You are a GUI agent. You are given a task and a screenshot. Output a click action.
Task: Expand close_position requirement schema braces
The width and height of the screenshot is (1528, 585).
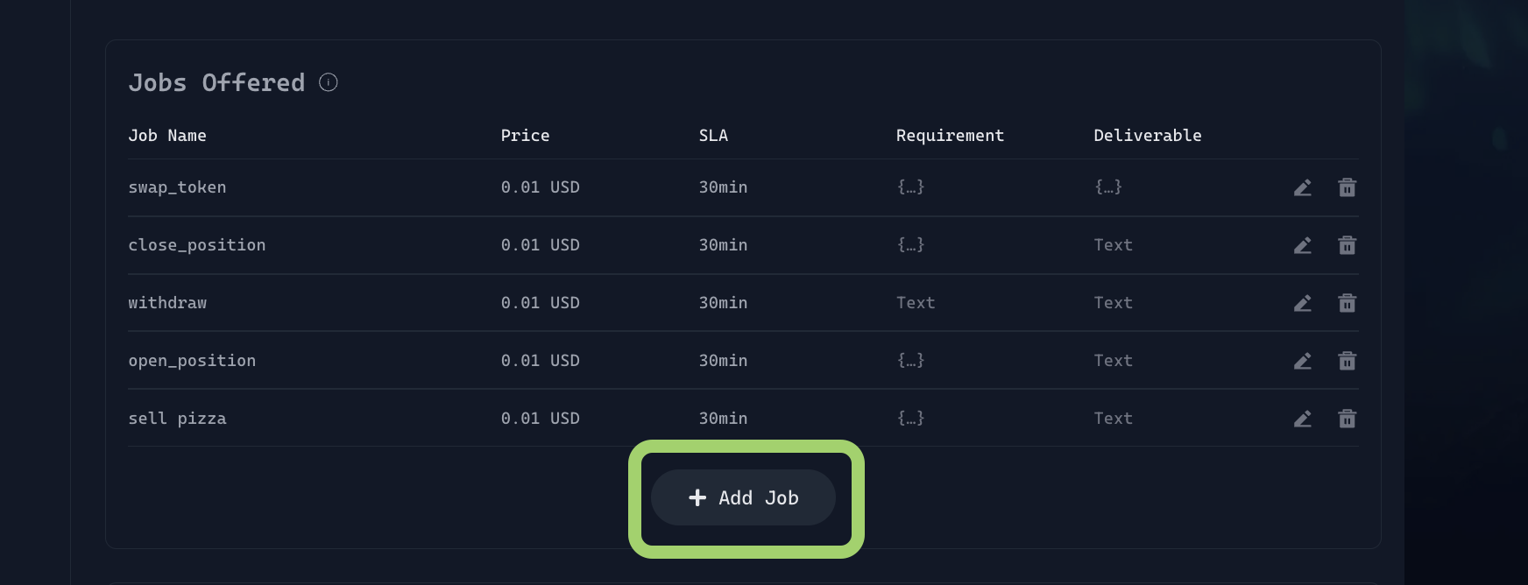(x=910, y=245)
